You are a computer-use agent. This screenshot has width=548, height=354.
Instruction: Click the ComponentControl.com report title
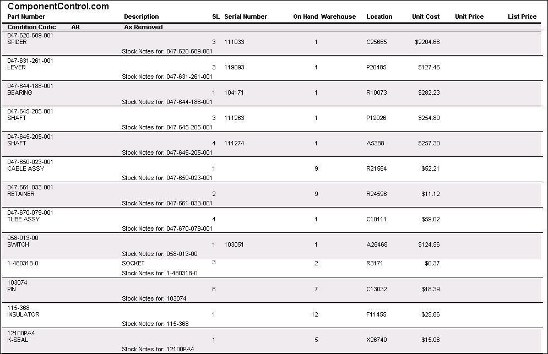click(x=58, y=7)
